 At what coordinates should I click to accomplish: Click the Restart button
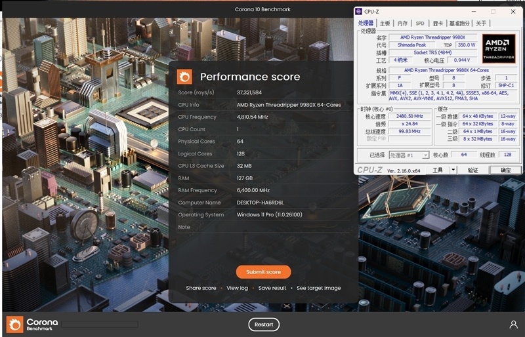263,325
